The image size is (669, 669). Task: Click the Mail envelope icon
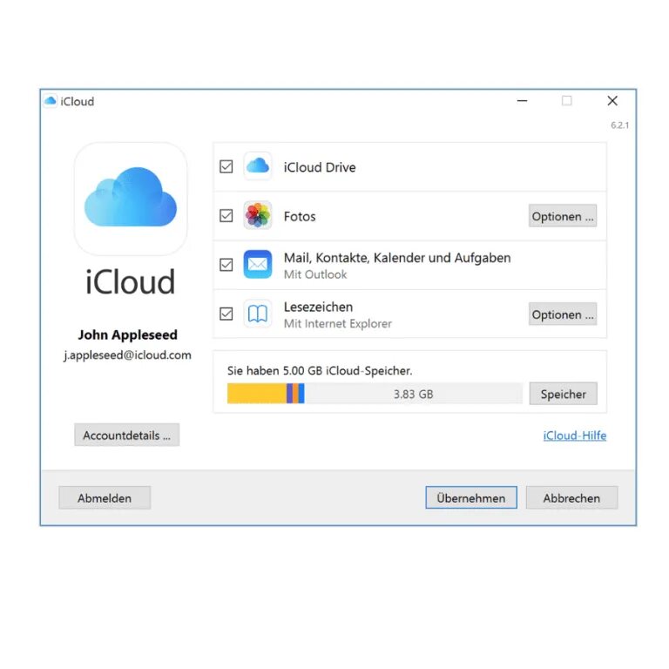pyautogui.click(x=258, y=264)
